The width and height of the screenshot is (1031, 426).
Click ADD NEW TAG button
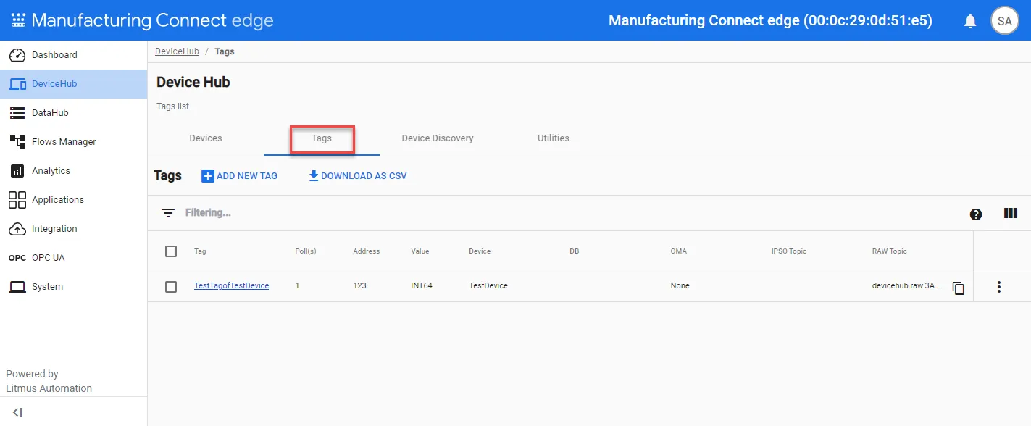pyautogui.click(x=240, y=176)
